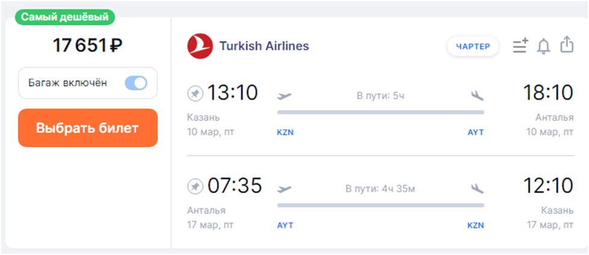
Task: Pin the 07:35 Antalya return flight
Action: (x=195, y=186)
